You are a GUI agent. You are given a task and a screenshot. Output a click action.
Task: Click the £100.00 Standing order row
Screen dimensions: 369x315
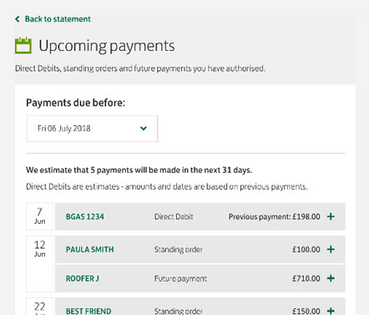pos(200,249)
